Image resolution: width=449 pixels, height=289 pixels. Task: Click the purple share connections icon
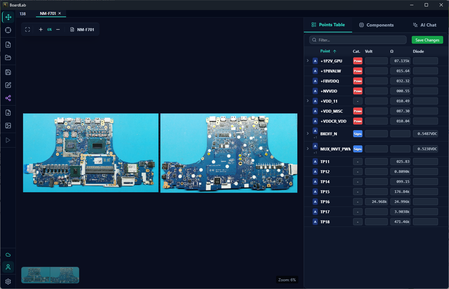(8, 98)
